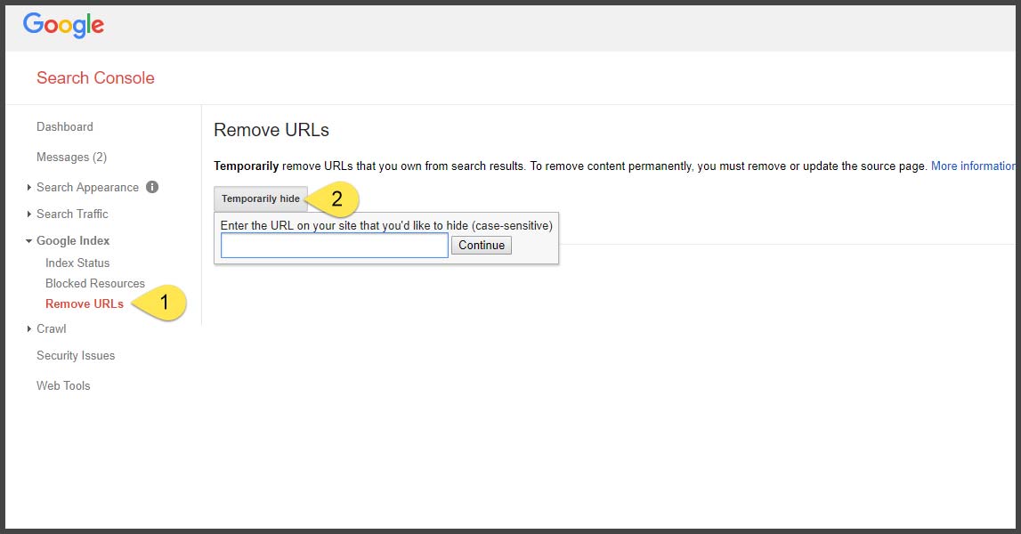This screenshot has width=1021, height=534.
Task: Click the Temporarily hide button
Action: point(261,198)
